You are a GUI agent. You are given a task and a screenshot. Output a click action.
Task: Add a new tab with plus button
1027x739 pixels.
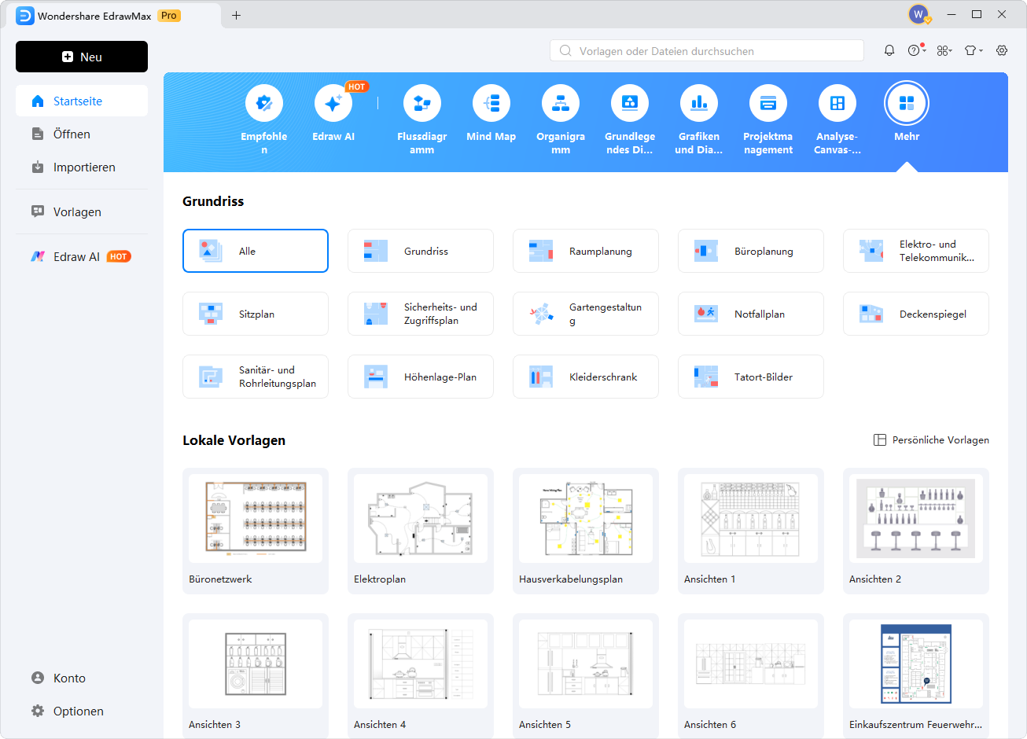coord(236,15)
